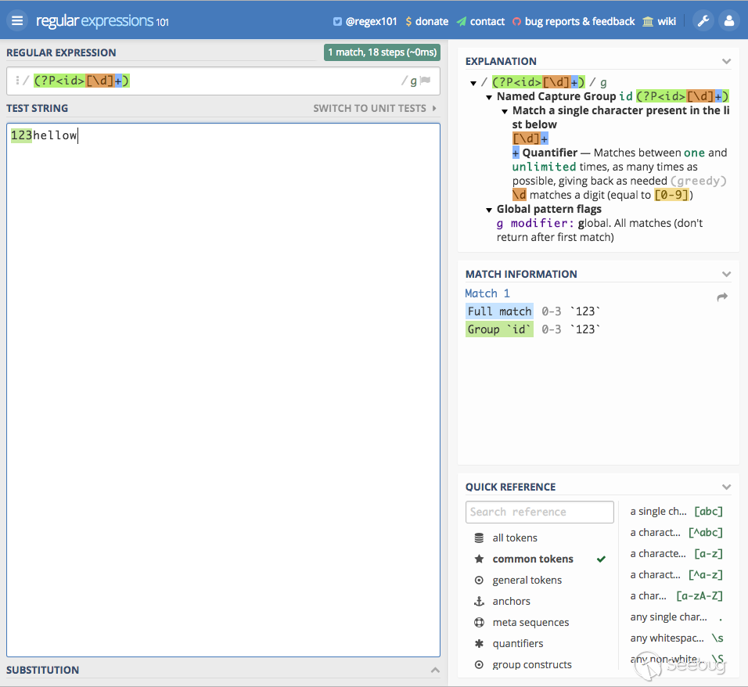Click the Twitter icon beside @regex101

(x=337, y=21)
